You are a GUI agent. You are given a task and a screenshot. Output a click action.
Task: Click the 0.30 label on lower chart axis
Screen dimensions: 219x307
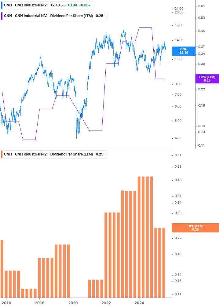coord(178,213)
